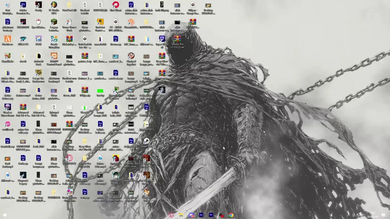The width and height of the screenshot is (390, 219).
Task: Select the PLUGINLER folder in bottom row
Action: point(54,194)
